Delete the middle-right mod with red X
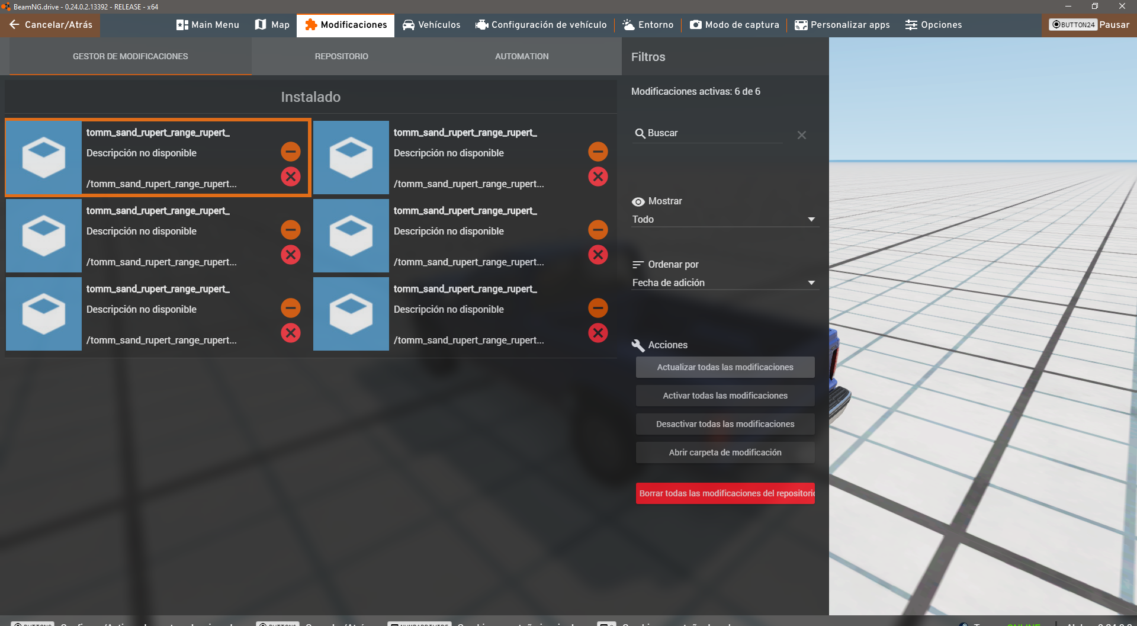Screen dimensions: 1137x626 tap(598, 255)
